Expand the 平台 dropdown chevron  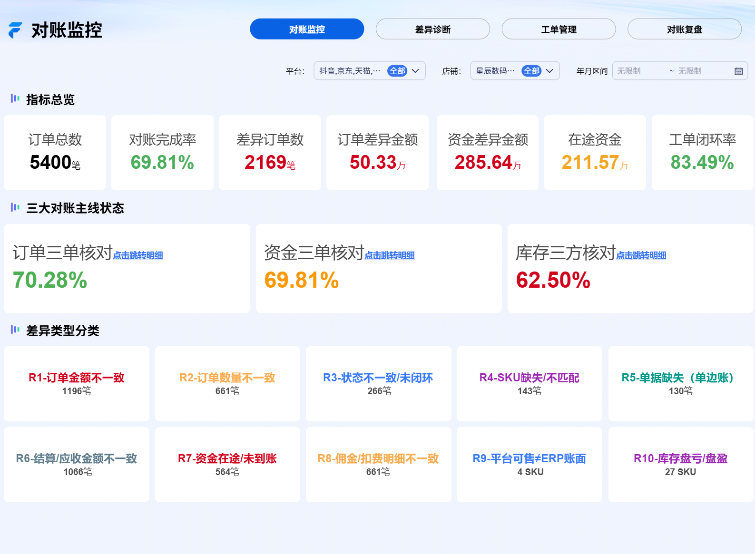pos(415,71)
